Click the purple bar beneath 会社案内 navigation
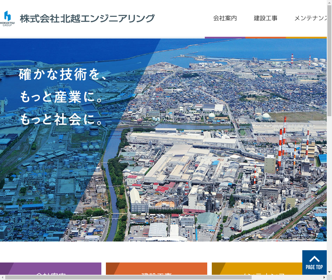The image size is (332, 280). 225,37
